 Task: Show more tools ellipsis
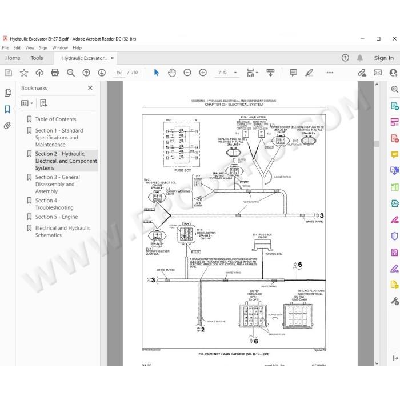330,73
